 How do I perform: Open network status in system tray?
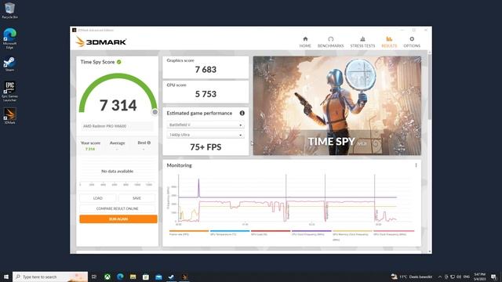(x=453, y=277)
